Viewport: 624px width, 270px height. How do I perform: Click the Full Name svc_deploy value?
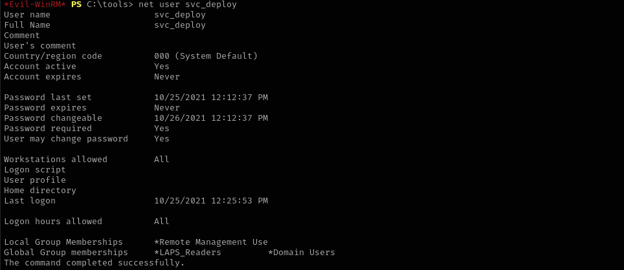180,25
